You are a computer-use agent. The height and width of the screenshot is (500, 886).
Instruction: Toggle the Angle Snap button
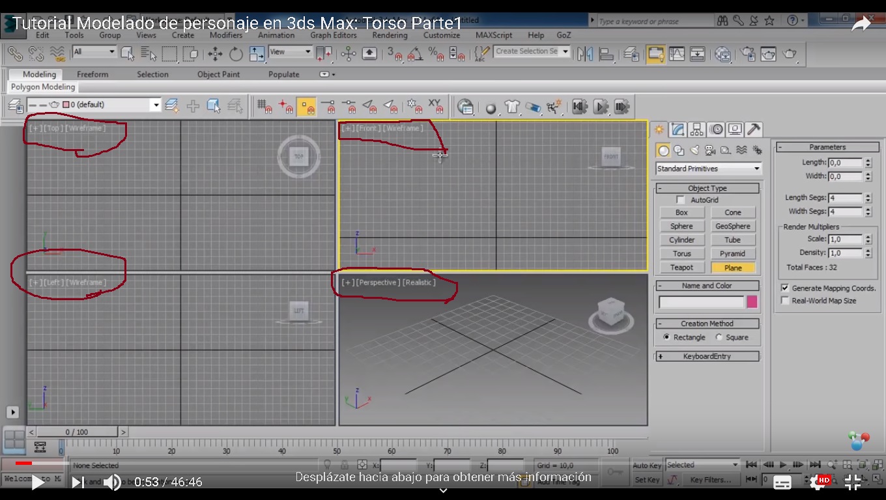click(x=415, y=53)
